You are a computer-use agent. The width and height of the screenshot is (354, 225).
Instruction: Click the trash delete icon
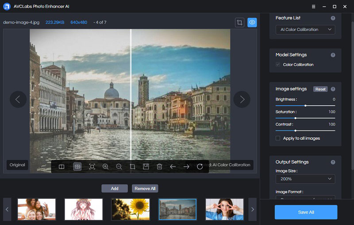coord(159,167)
